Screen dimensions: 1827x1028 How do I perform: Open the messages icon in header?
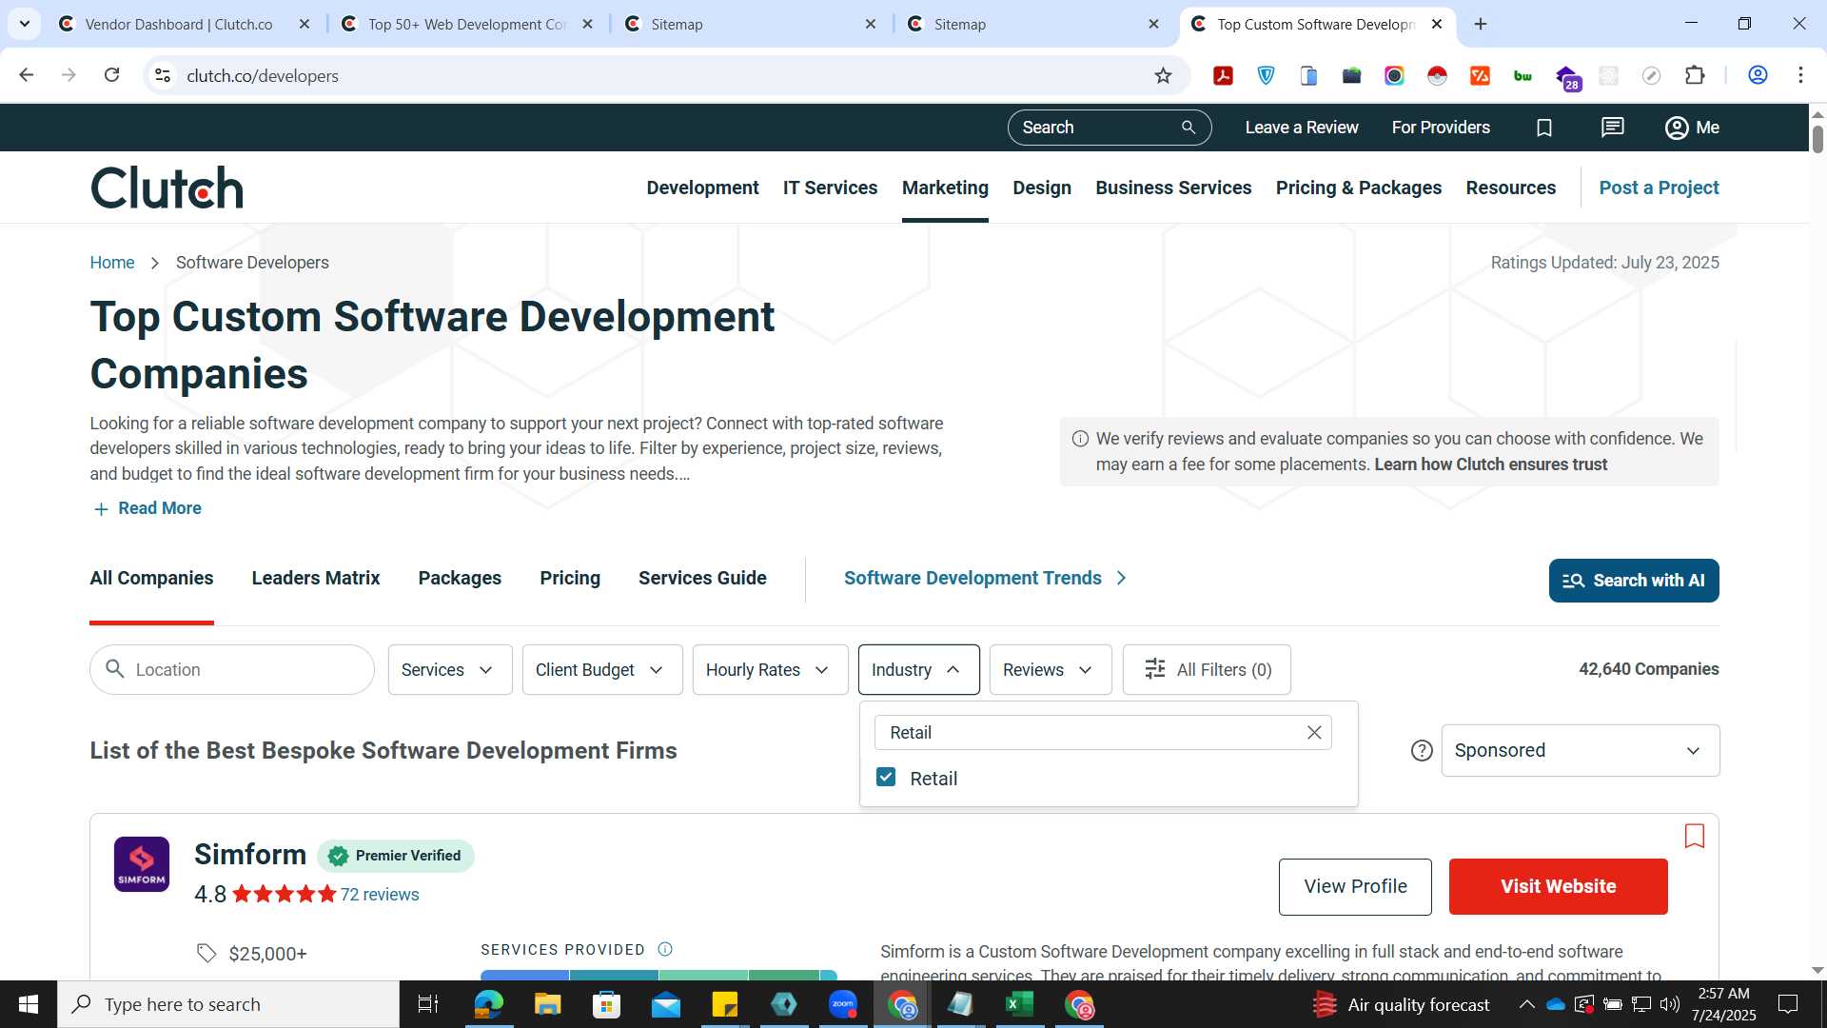point(1613,128)
